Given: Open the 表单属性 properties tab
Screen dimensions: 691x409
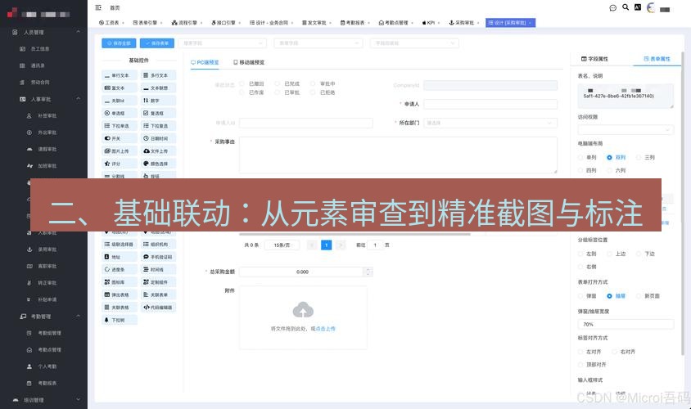Looking at the screenshot, I should (x=657, y=59).
